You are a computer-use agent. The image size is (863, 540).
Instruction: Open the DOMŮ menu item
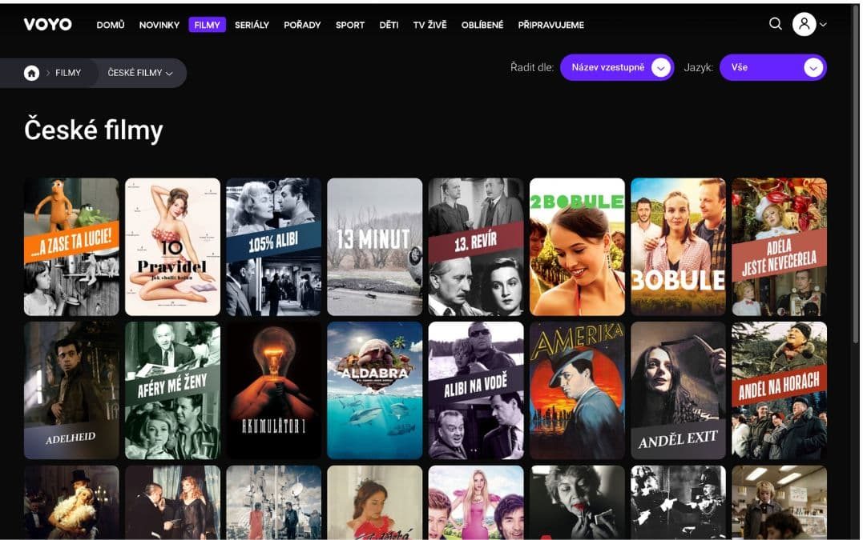(x=110, y=25)
